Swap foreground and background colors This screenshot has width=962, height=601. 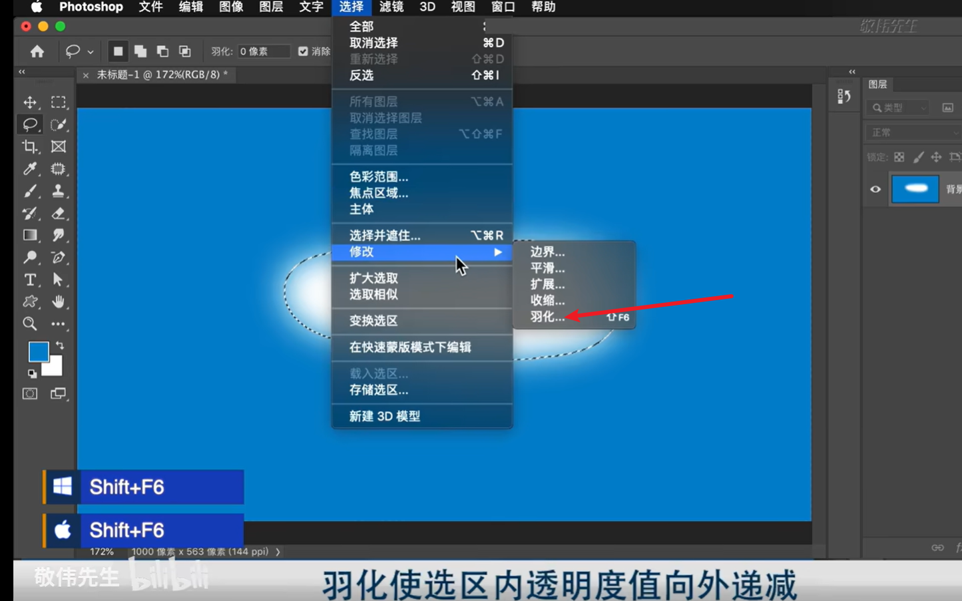point(60,345)
